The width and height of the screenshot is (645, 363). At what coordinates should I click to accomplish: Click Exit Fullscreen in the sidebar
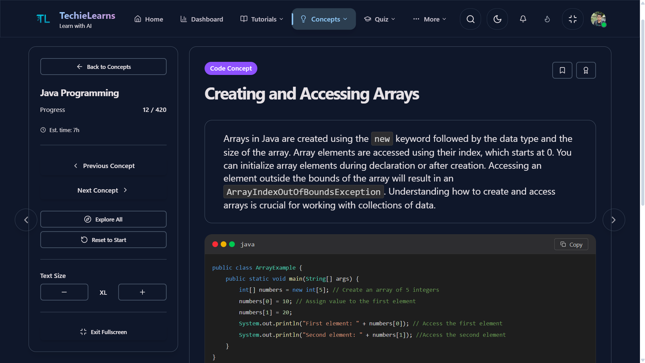[103, 332]
